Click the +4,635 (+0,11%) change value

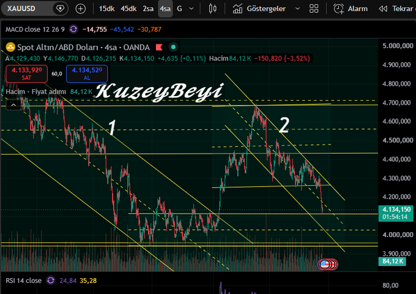pos(182,58)
